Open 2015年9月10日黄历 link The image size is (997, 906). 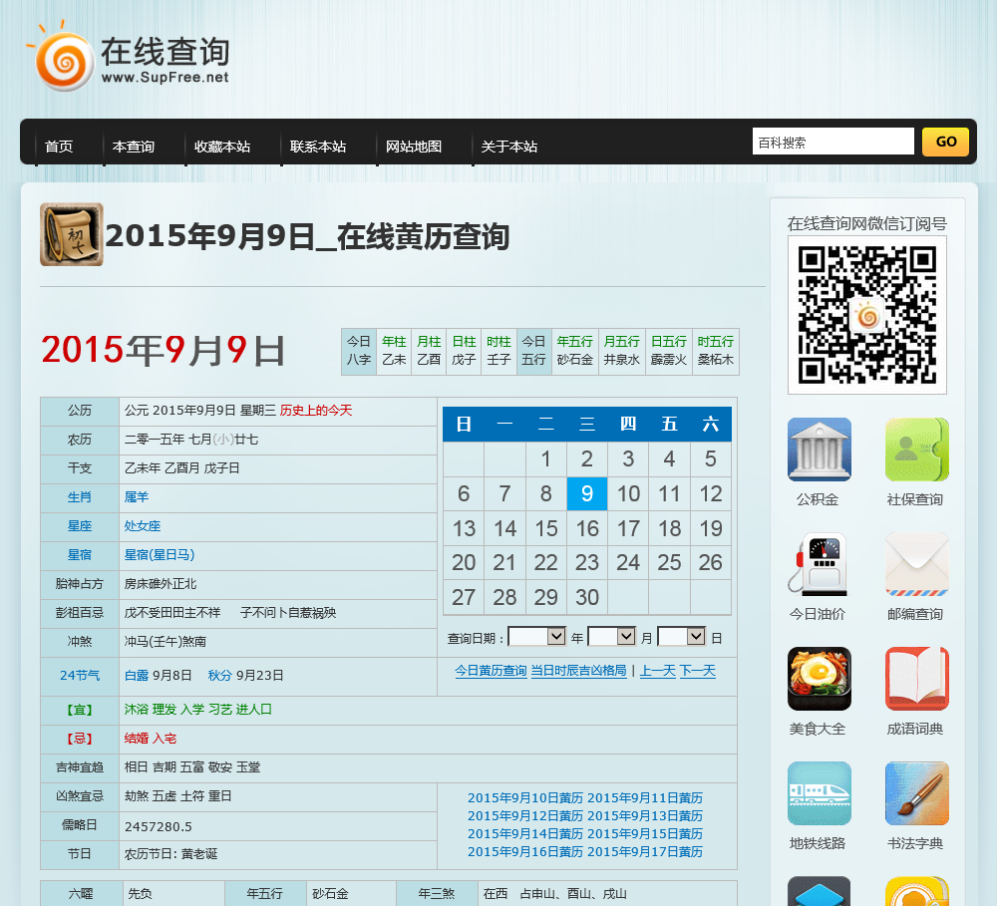[525, 798]
